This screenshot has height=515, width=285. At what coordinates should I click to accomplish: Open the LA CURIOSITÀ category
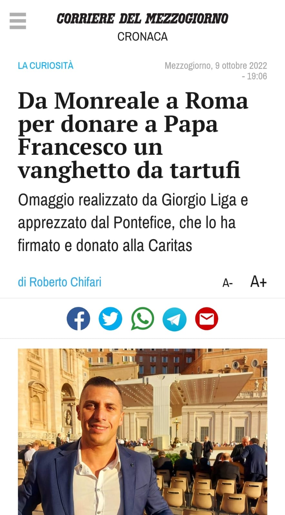(45, 66)
